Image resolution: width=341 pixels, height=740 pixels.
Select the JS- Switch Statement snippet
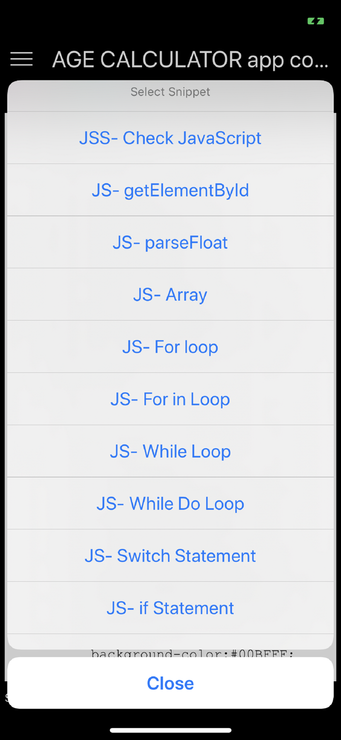[x=170, y=555]
